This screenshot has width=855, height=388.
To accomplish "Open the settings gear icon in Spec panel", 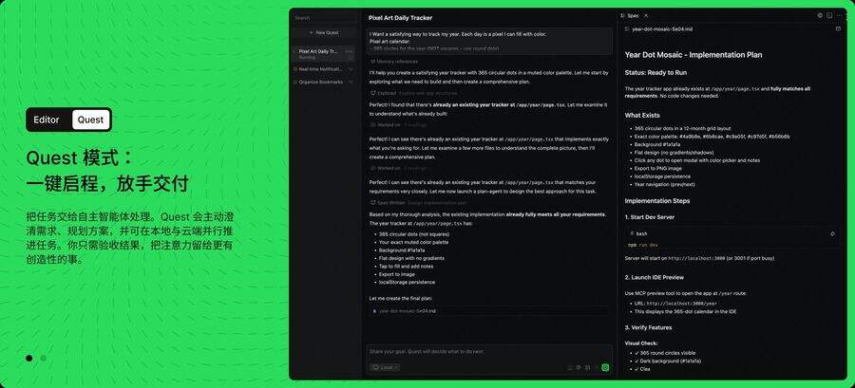I will pos(820,16).
